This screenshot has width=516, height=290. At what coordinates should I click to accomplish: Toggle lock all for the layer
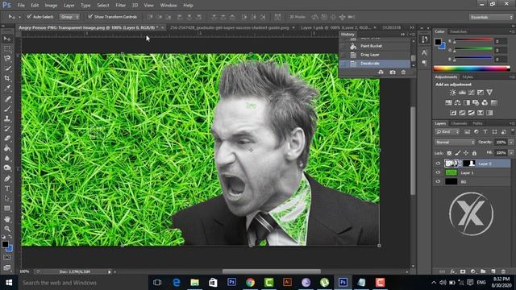pyautogui.click(x=474, y=153)
